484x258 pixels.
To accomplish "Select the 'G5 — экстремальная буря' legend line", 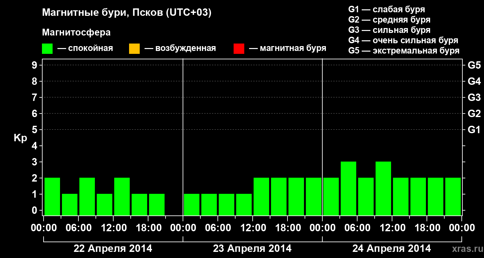I will [x=404, y=51].
